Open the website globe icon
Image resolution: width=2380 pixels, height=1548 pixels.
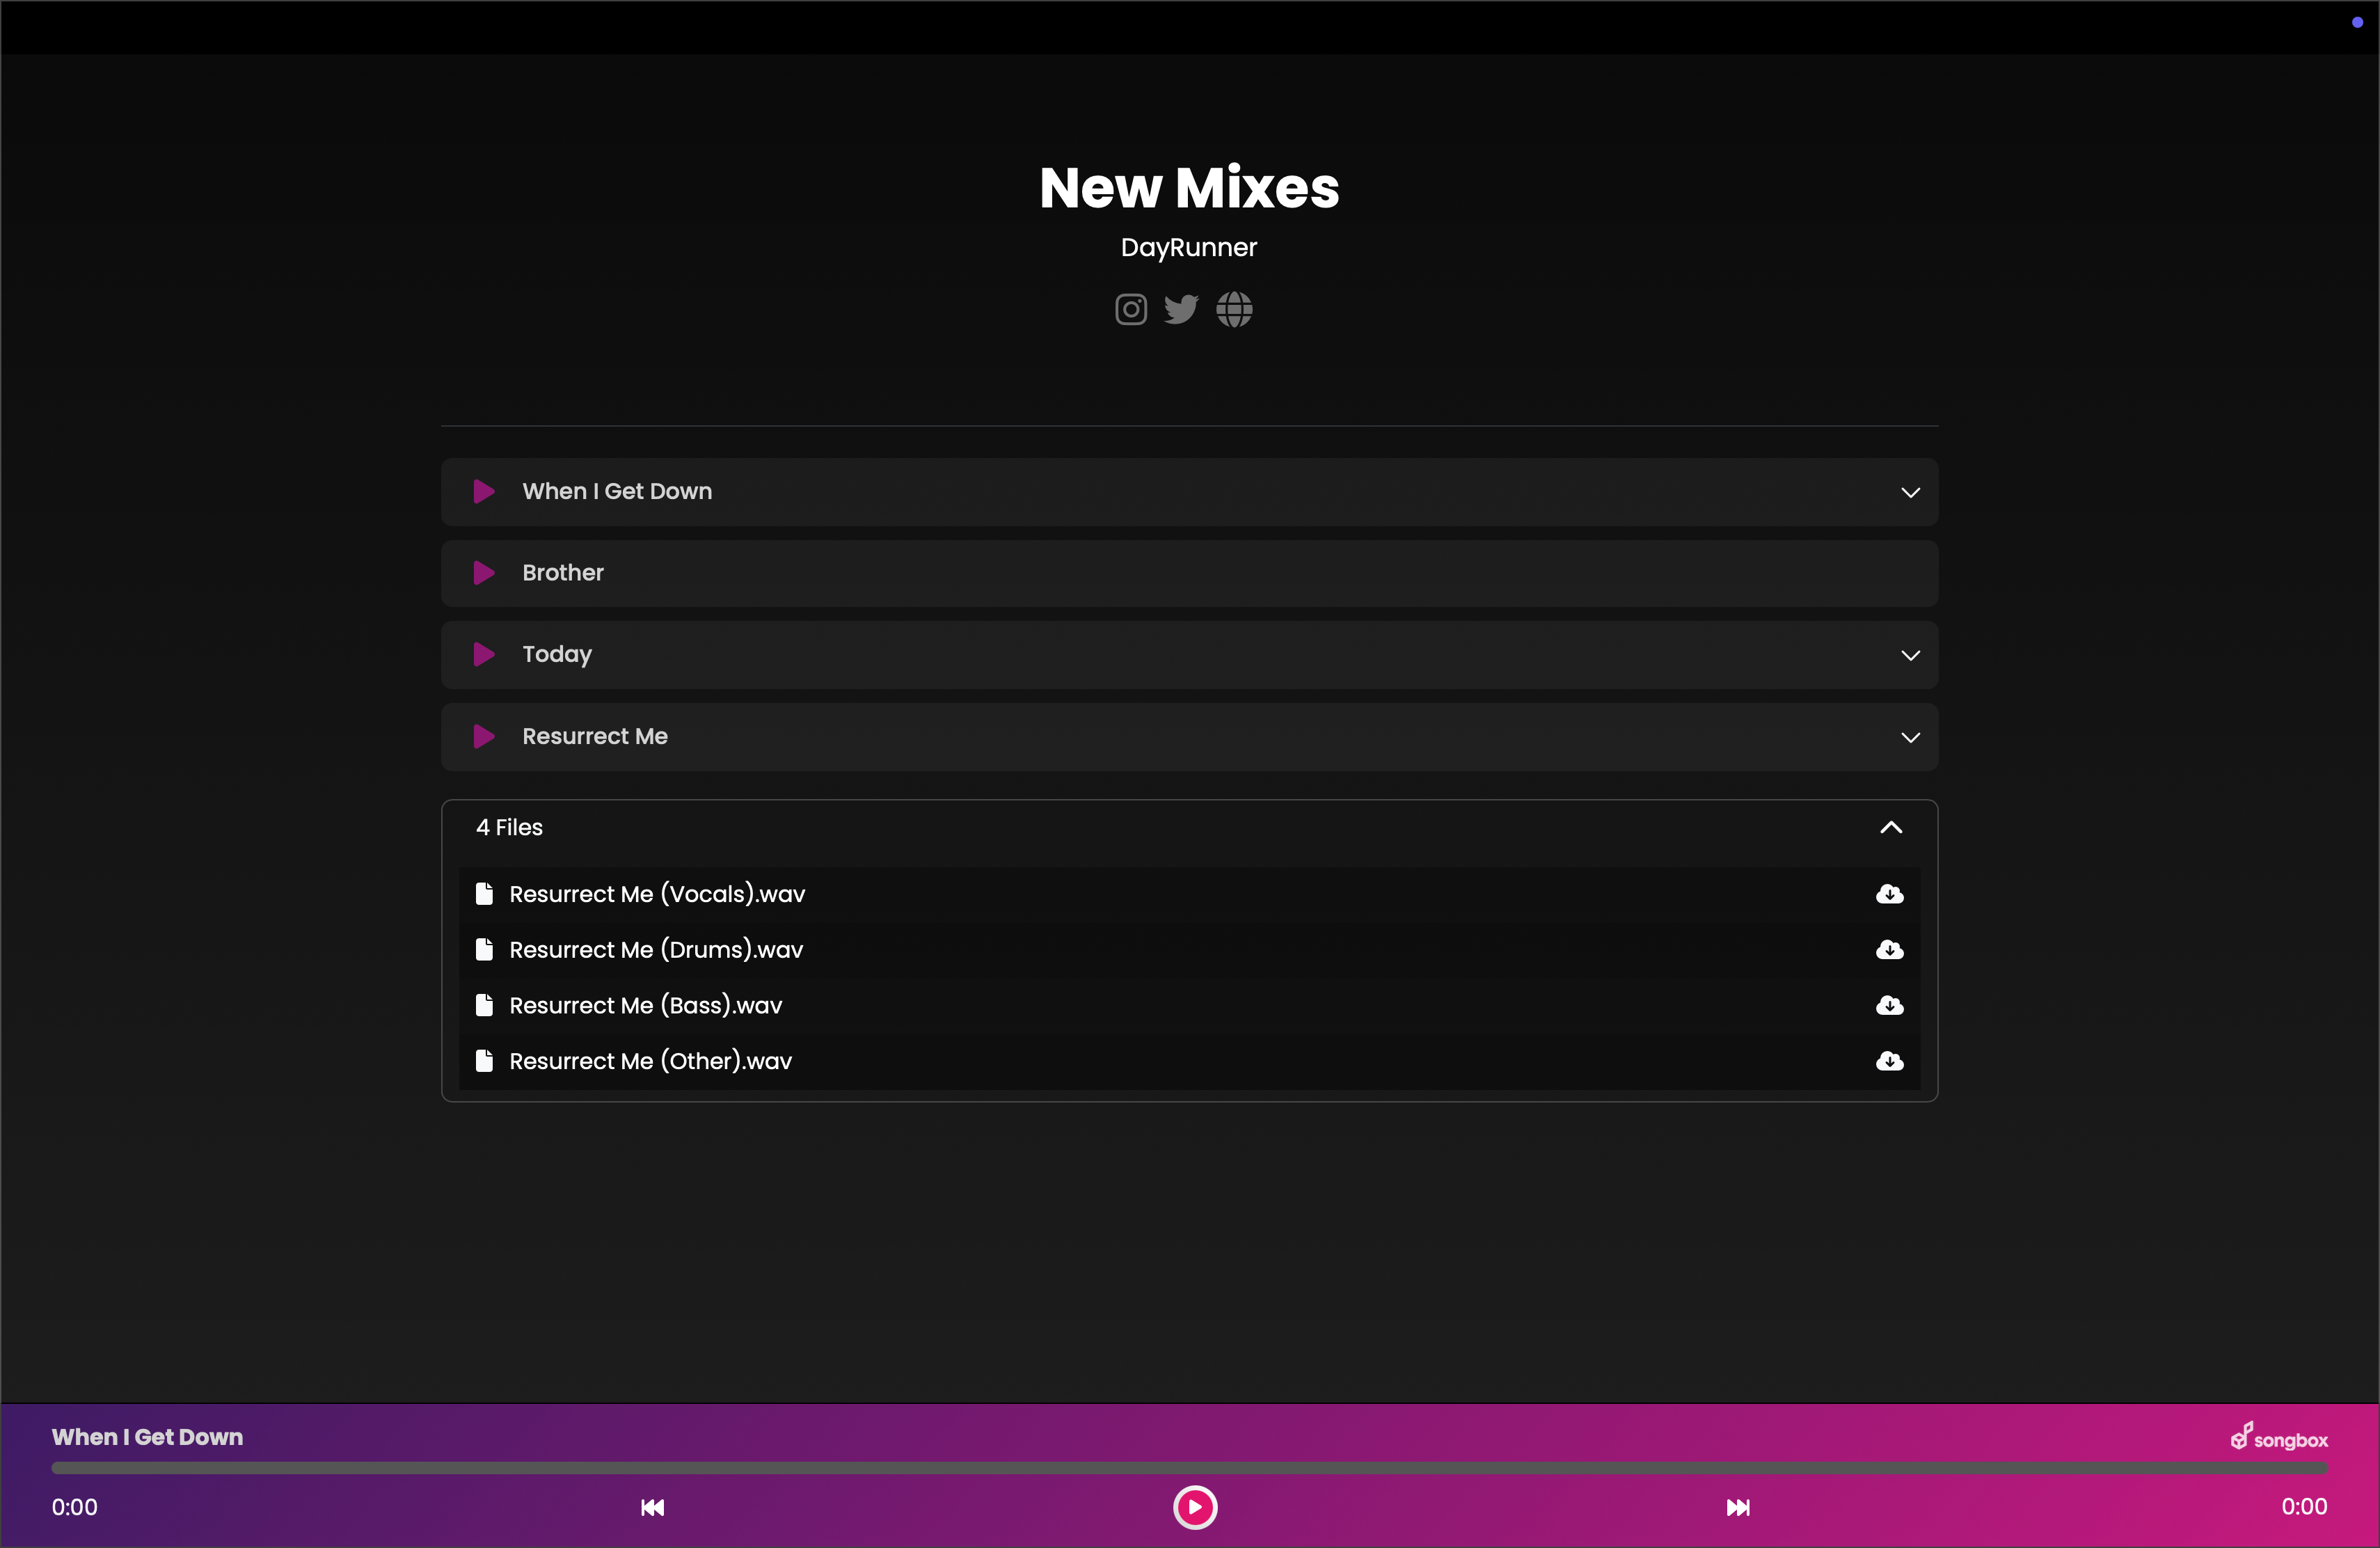click(1234, 310)
